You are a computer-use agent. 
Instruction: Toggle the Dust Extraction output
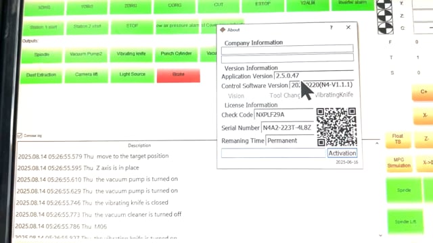pos(41,76)
